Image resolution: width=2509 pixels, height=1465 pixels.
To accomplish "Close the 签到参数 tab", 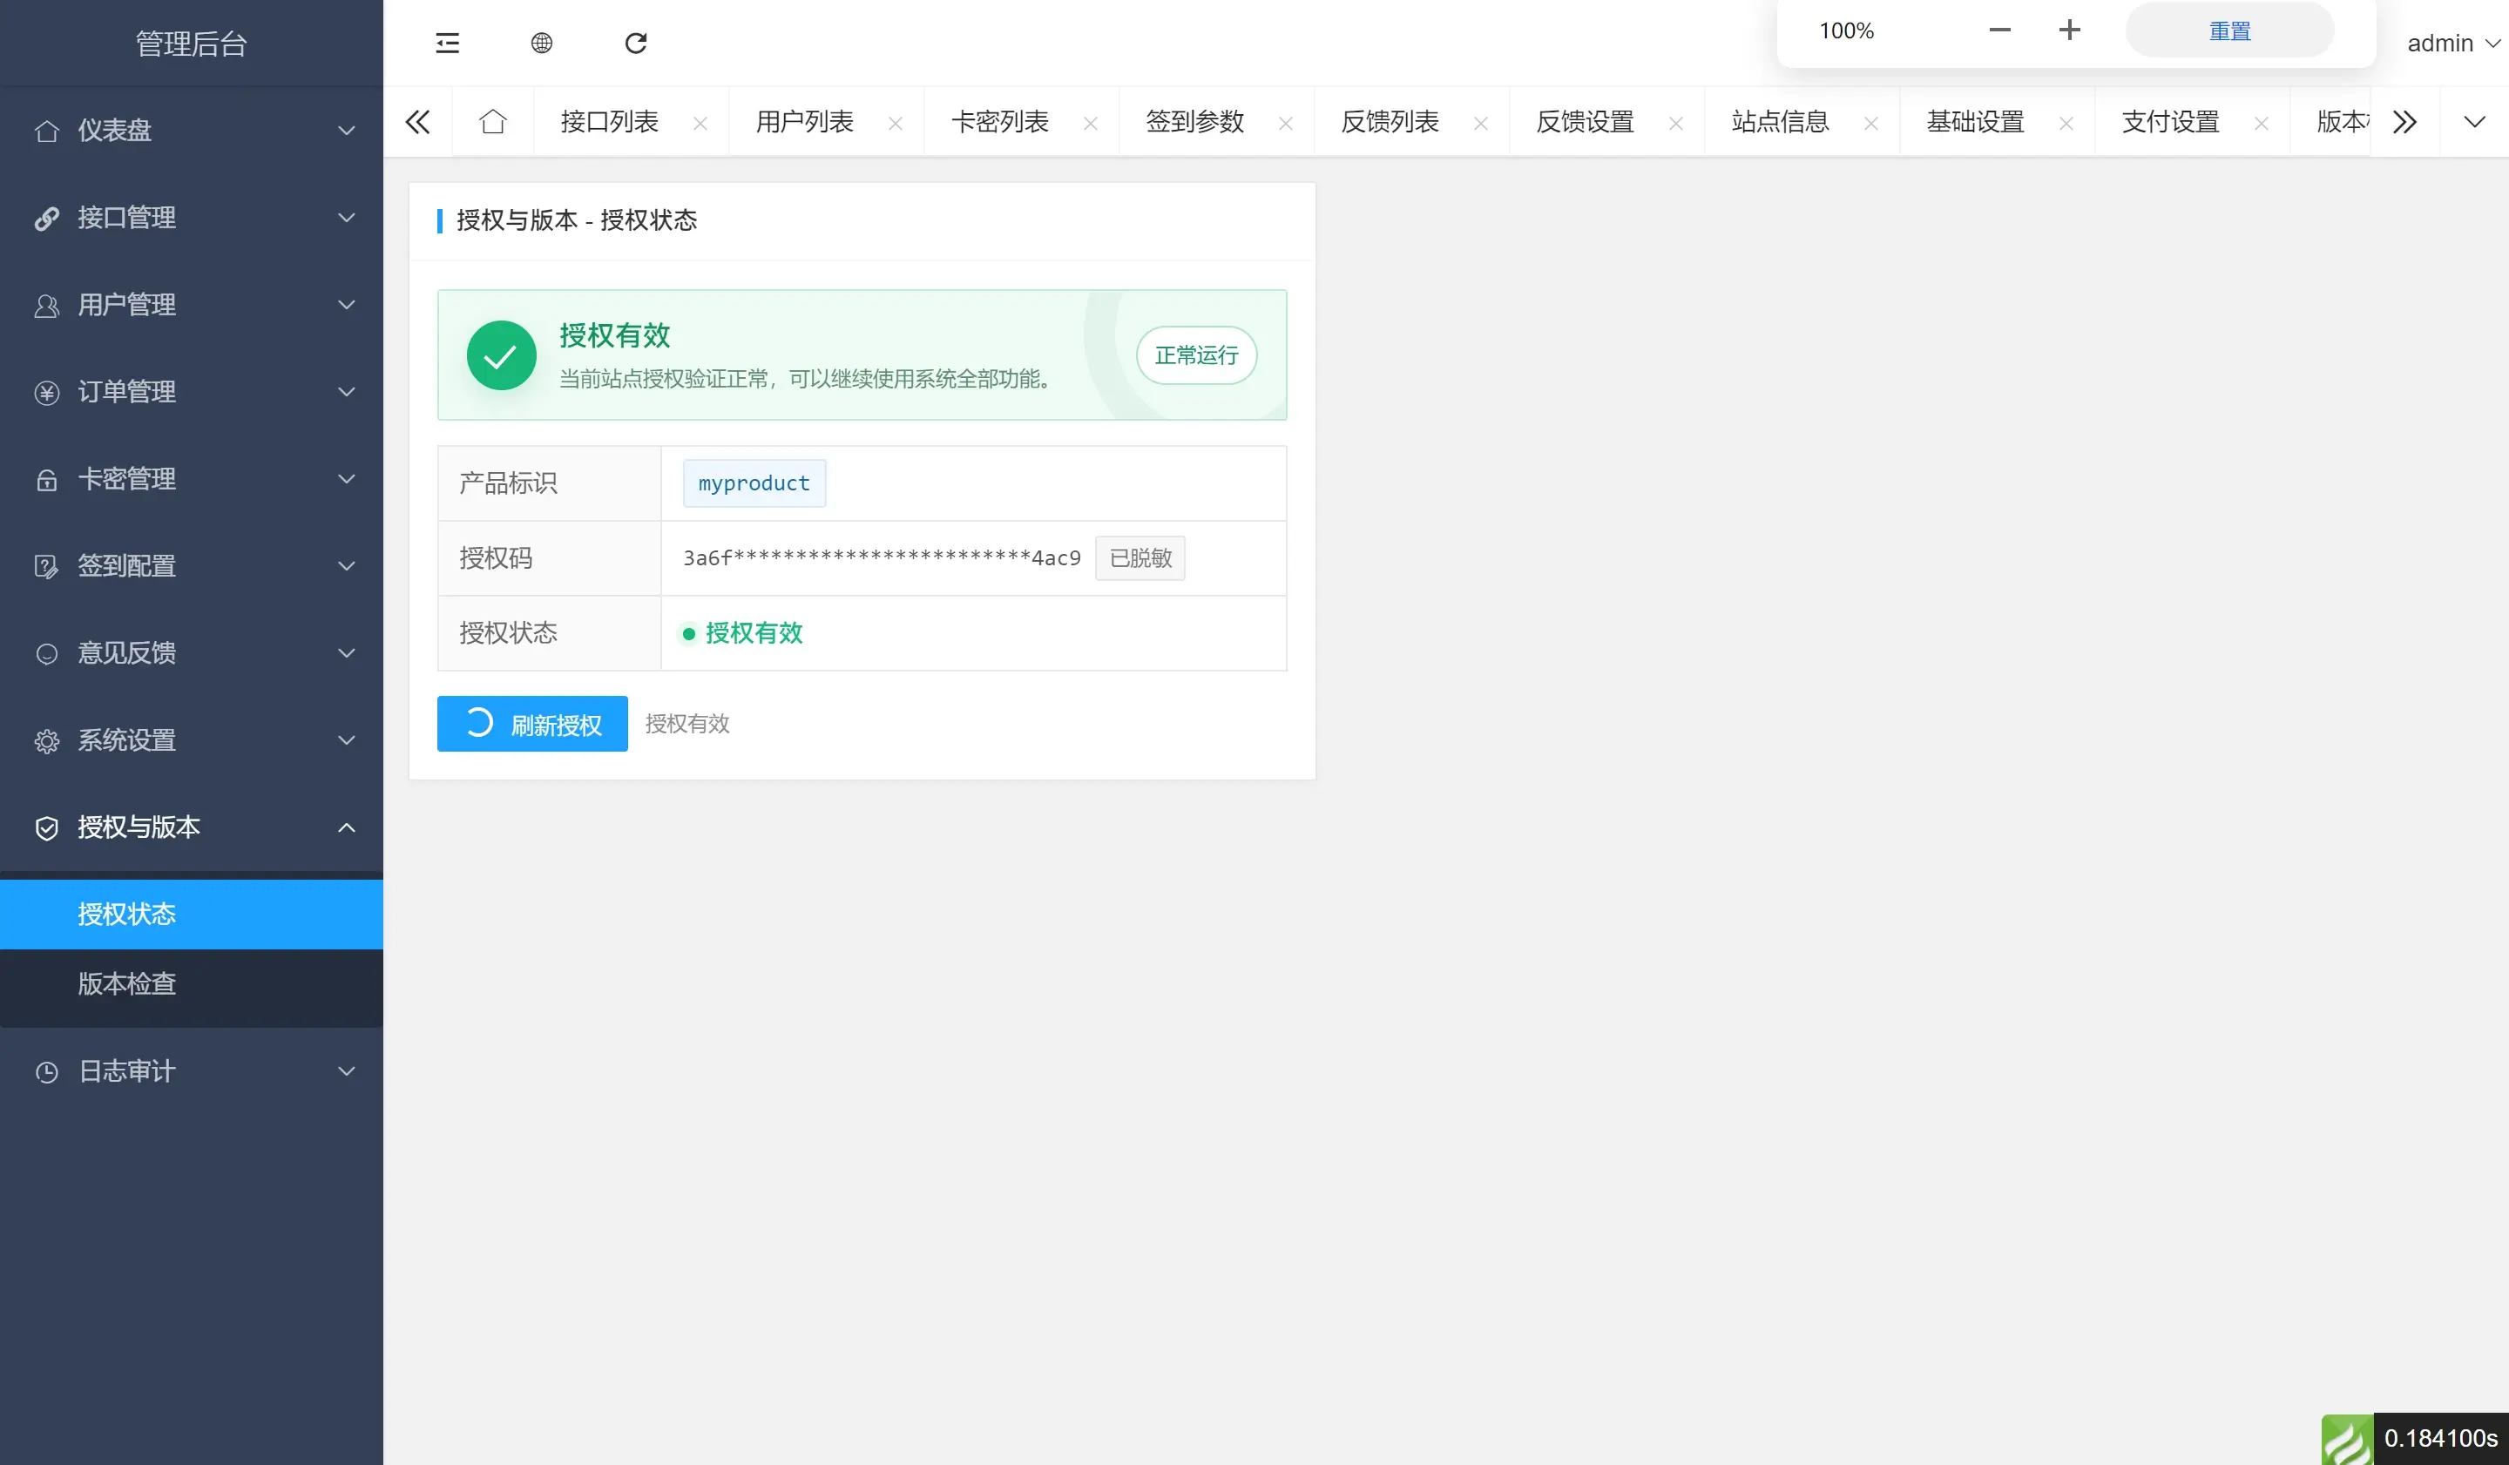I will coord(1285,124).
